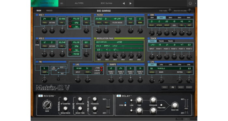Open the All Types preset filter
Screen dimensions: 228x121
tap(79, 3)
